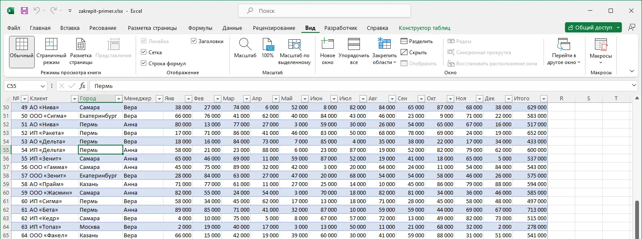Click Разделить split button
Image resolution: width=642 pixels, height=239 pixels.
(417, 41)
